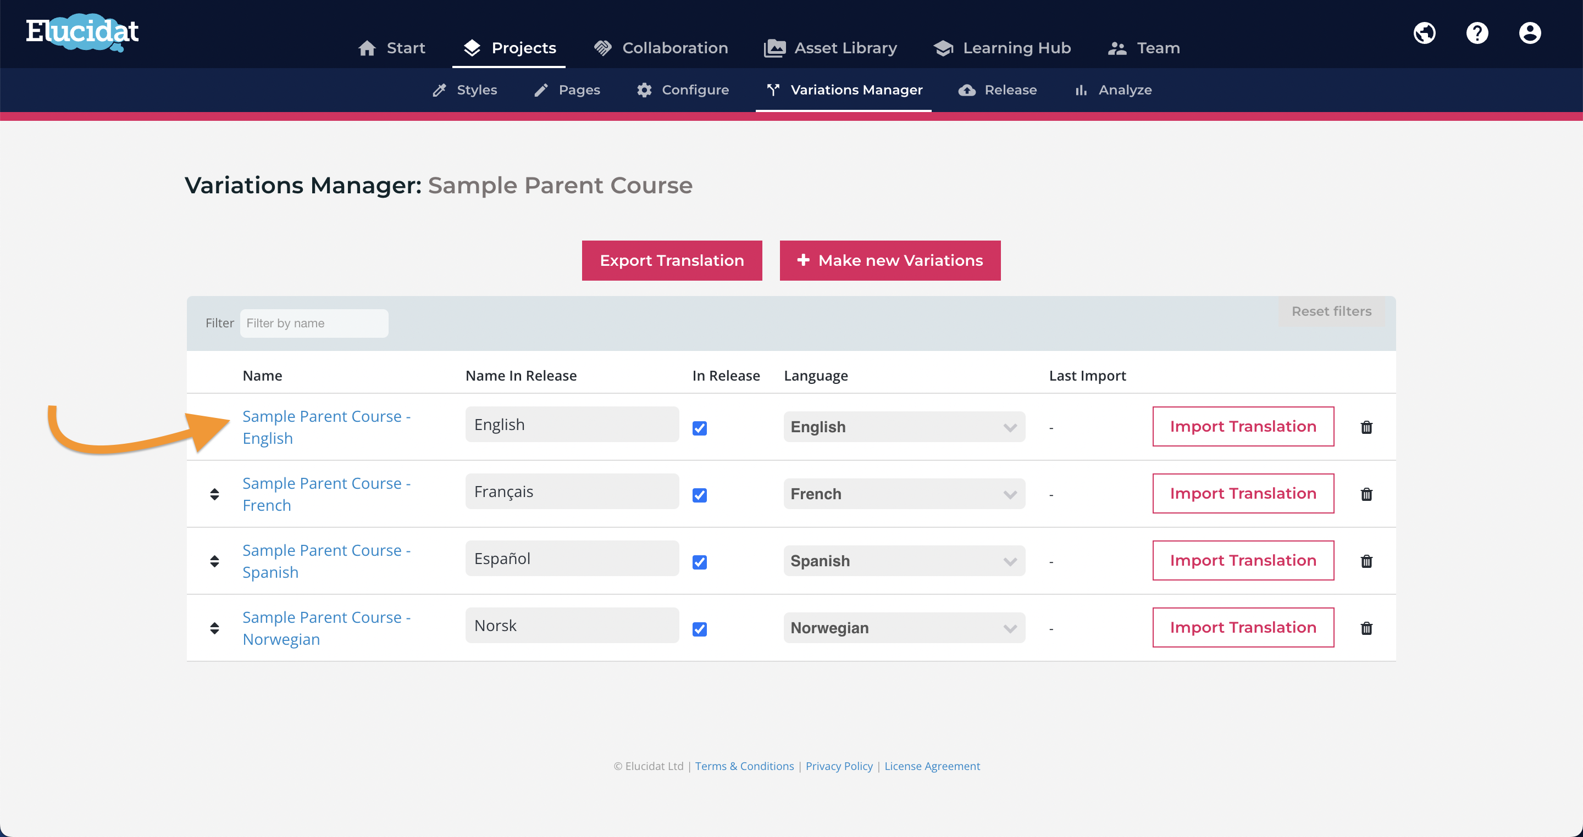The width and height of the screenshot is (1583, 837).
Task: Click the reorder handle for Norwegian row
Action: [214, 628]
